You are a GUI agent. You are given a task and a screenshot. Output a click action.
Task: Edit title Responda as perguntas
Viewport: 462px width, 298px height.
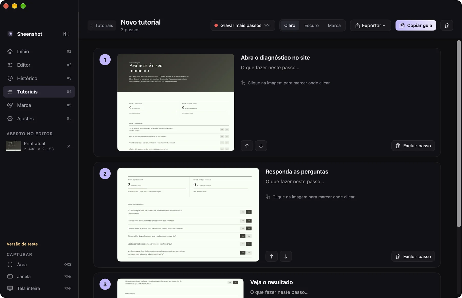pos(297,172)
